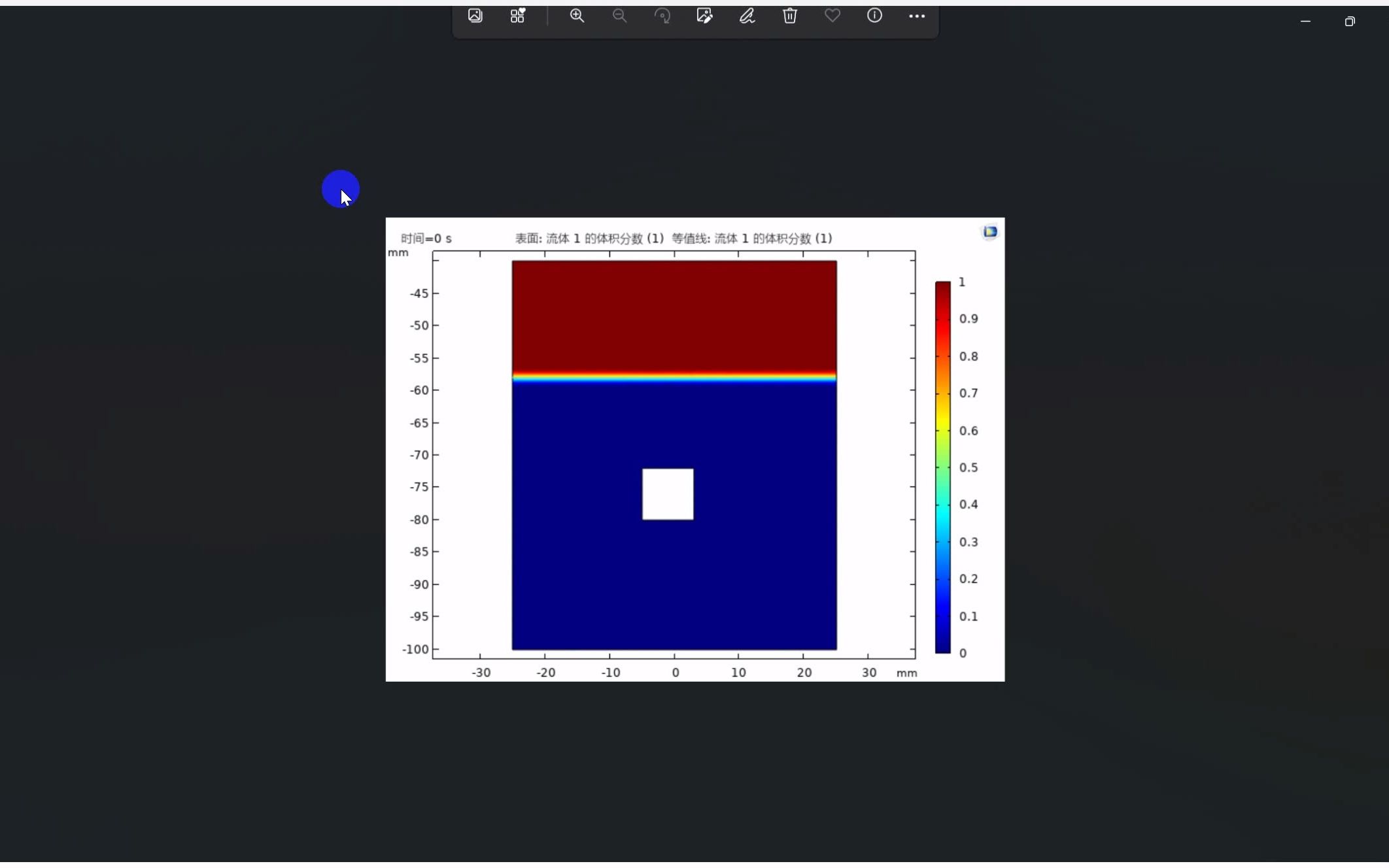Image resolution: width=1389 pixels, height=868 pixels.
Task: Open the picture gallery view icon
Action: tap(475, 16)
